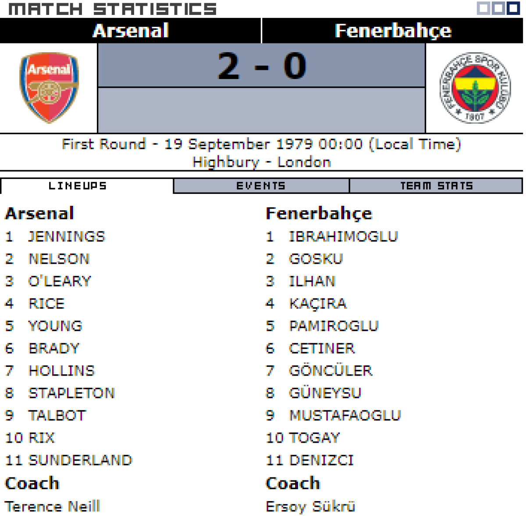Screen dimensions: 526x516
Task: Open Denizci player entry
Action: pos(321,460)
